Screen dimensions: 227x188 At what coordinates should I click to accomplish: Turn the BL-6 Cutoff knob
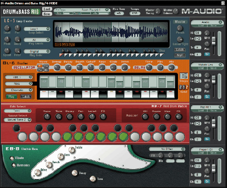tap(91, 67)
